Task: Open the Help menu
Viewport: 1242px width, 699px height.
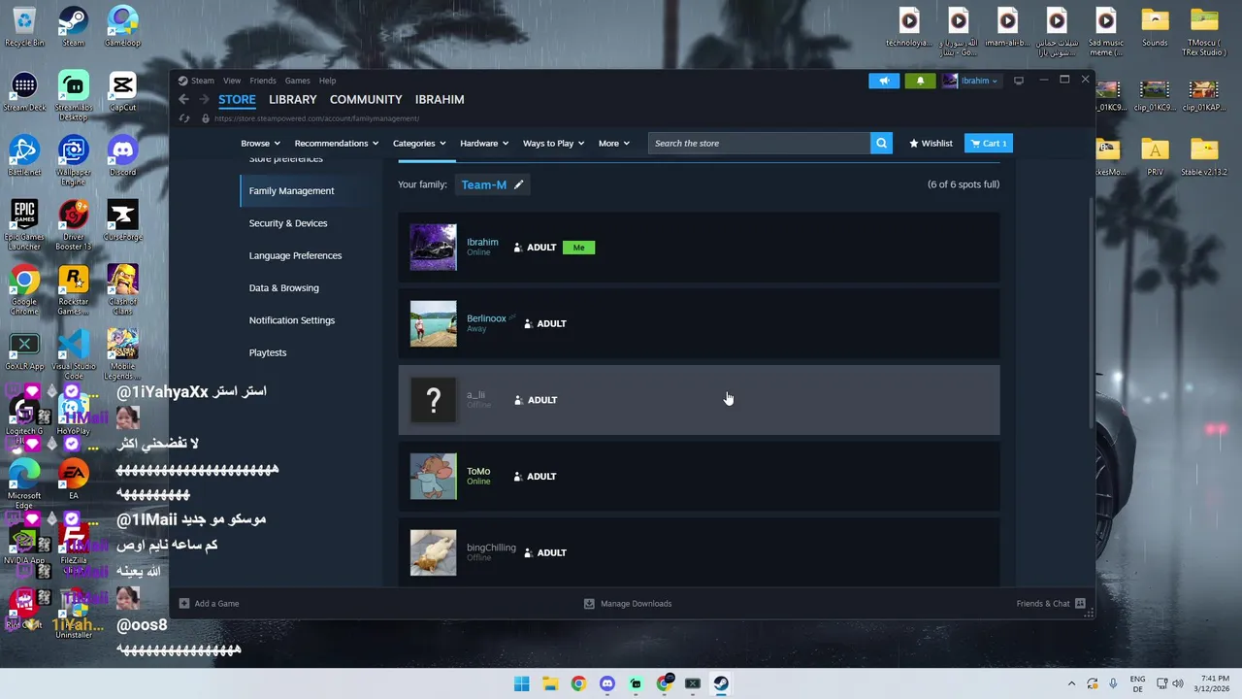Action: (327, 81)
